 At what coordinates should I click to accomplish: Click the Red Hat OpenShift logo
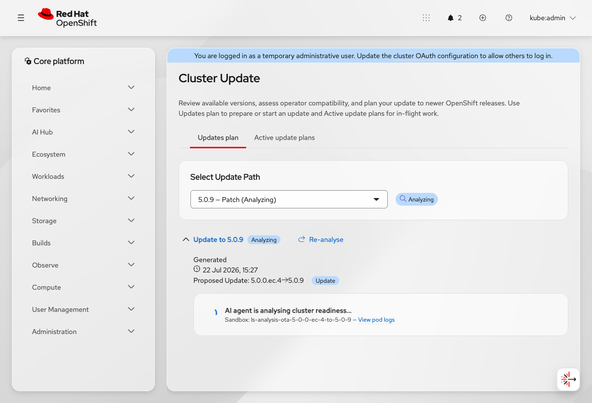68,18
